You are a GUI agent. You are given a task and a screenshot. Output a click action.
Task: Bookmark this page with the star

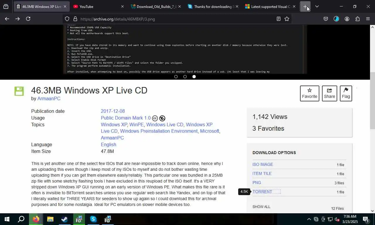tap(287, 19)
